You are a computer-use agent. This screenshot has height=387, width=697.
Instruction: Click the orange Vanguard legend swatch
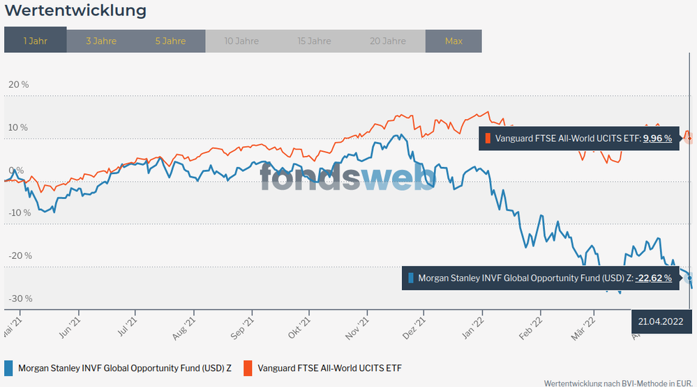248,368
